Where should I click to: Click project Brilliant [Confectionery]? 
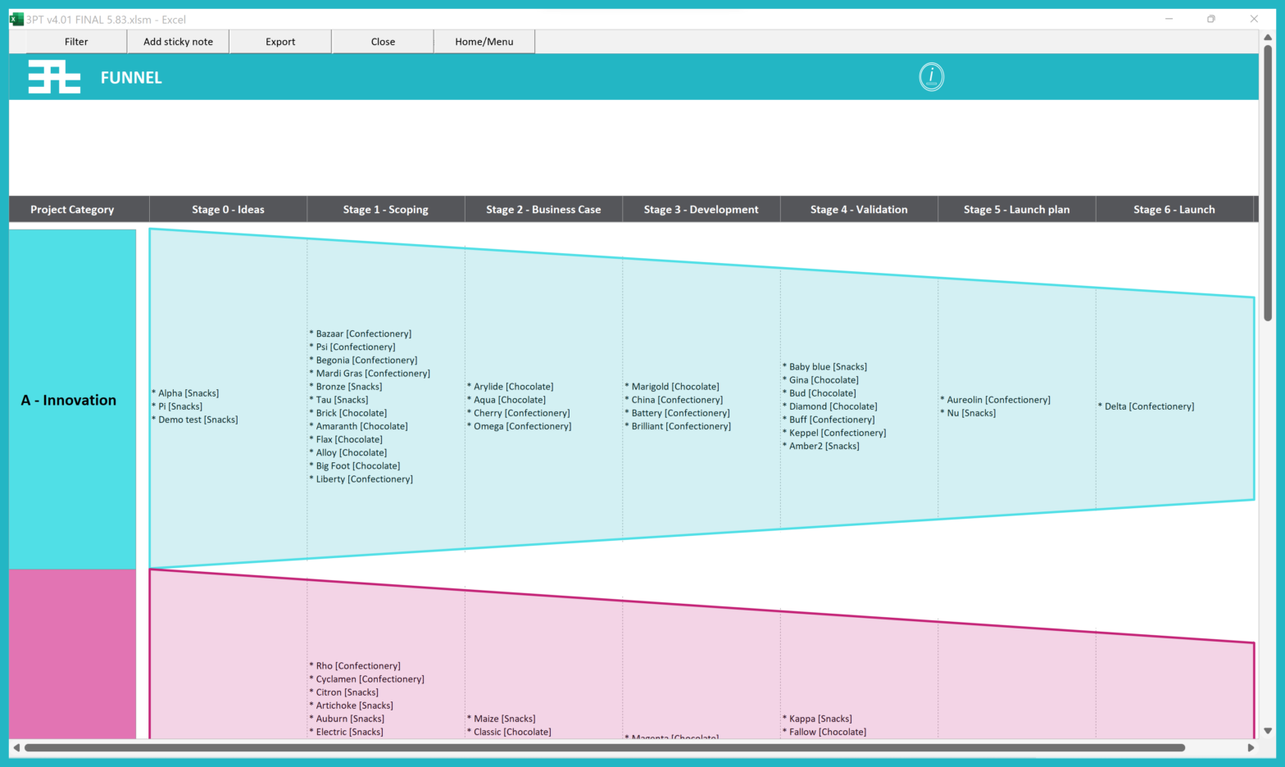(x=678, y=426)
